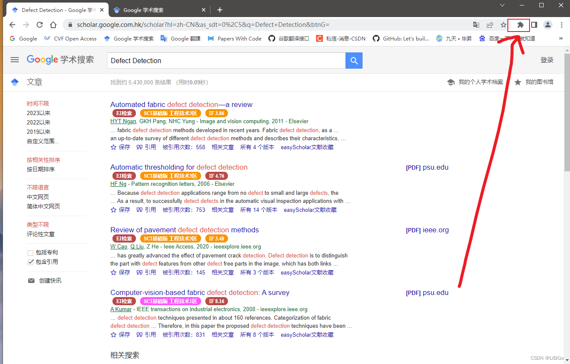Viewport: 570px width, 364px height.
Task: Open the cite quotes for thresholding paper
Action: 146,209
